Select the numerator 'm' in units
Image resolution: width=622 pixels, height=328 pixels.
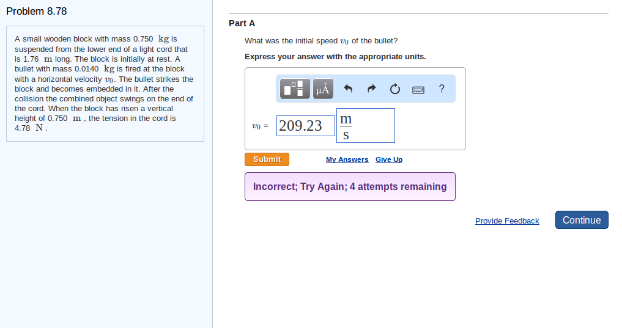346,117
